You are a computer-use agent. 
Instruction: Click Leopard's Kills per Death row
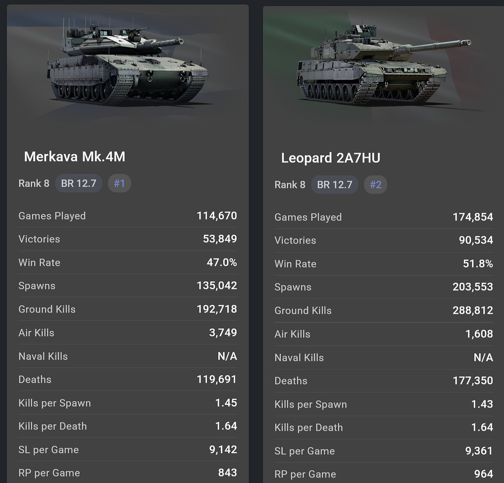[384, 428]
